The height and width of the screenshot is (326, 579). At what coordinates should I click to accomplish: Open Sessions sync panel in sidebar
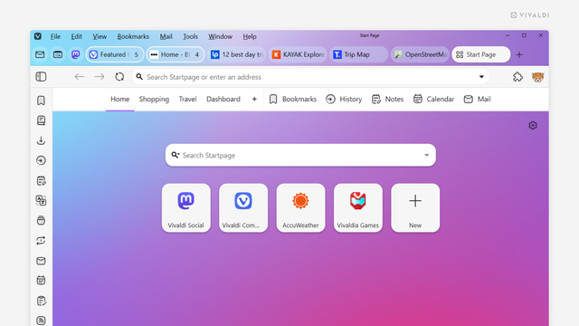tap(41, 241)
